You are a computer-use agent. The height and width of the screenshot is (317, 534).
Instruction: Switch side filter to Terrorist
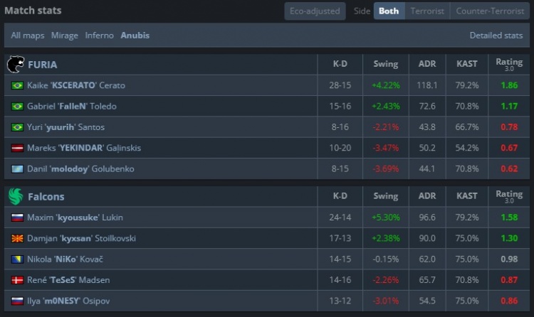coord(428,11)
